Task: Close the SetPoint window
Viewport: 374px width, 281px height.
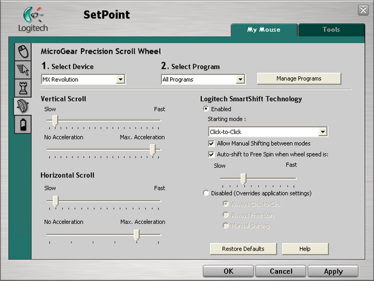Action: tap(363, 10)
